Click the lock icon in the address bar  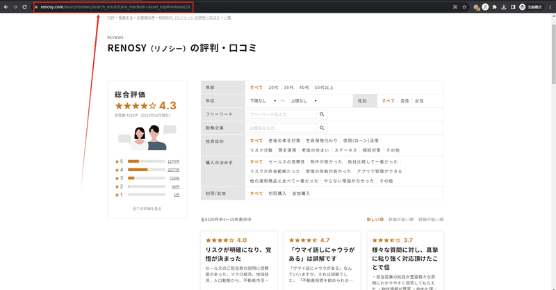tap(36, 7)
